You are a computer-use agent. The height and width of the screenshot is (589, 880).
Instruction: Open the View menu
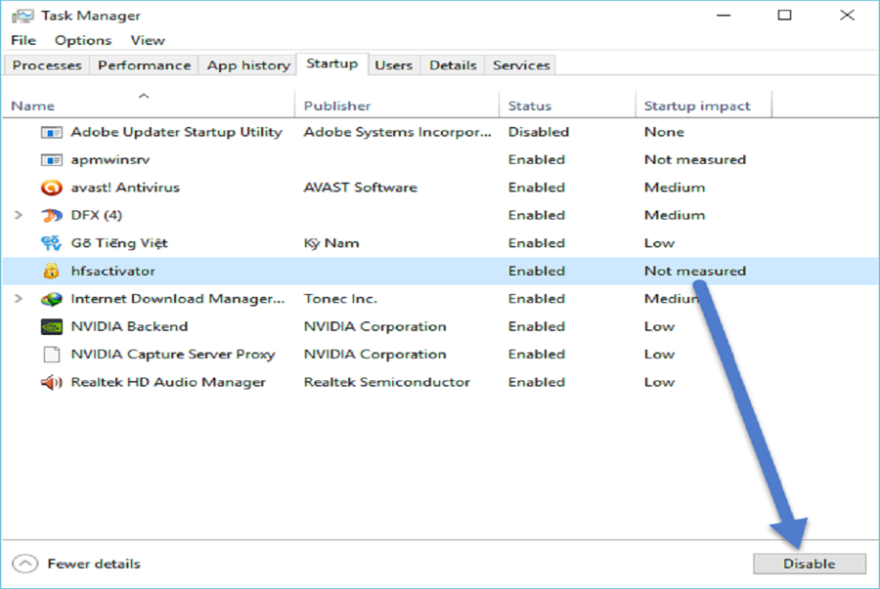pyautogui.click(x=148, y=40)
